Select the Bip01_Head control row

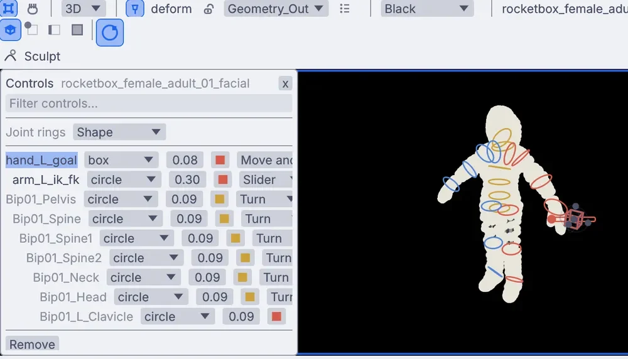[73, 297]
